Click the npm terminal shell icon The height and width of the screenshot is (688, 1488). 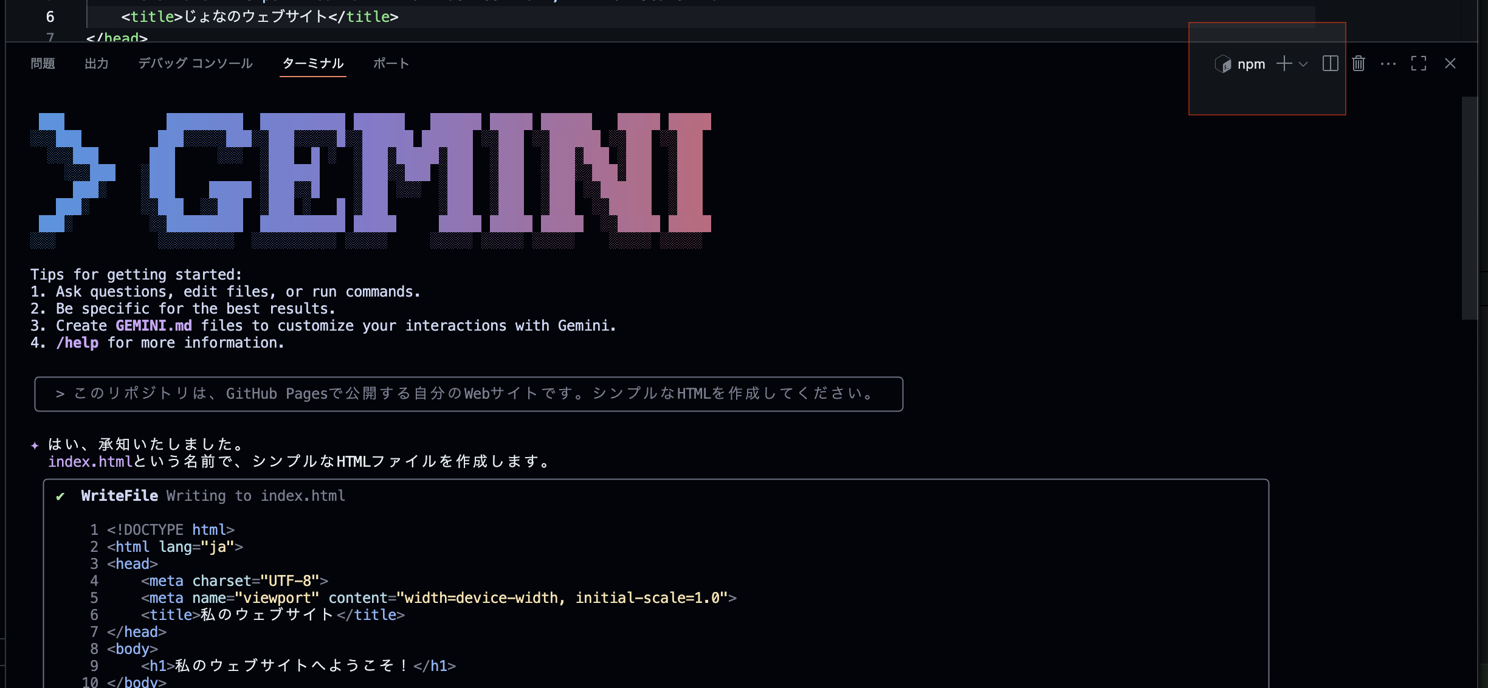[1222, 64]
